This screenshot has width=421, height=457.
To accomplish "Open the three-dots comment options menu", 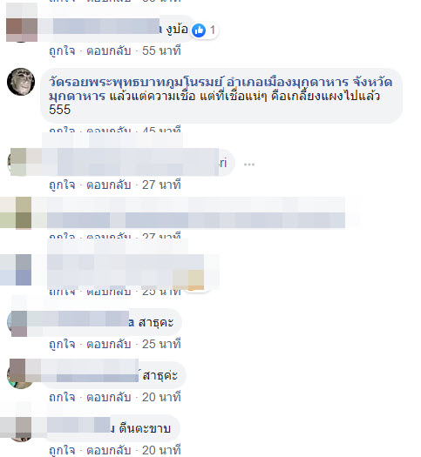I will (249, 165).
